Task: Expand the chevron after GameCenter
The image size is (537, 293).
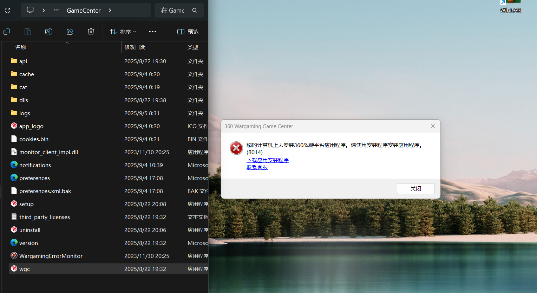Action: 110,11
